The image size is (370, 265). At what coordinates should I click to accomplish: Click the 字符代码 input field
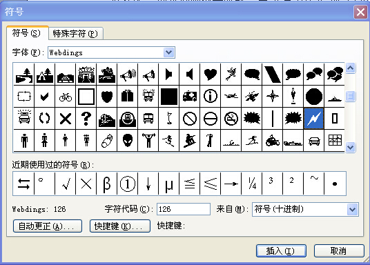coord(184,209)
